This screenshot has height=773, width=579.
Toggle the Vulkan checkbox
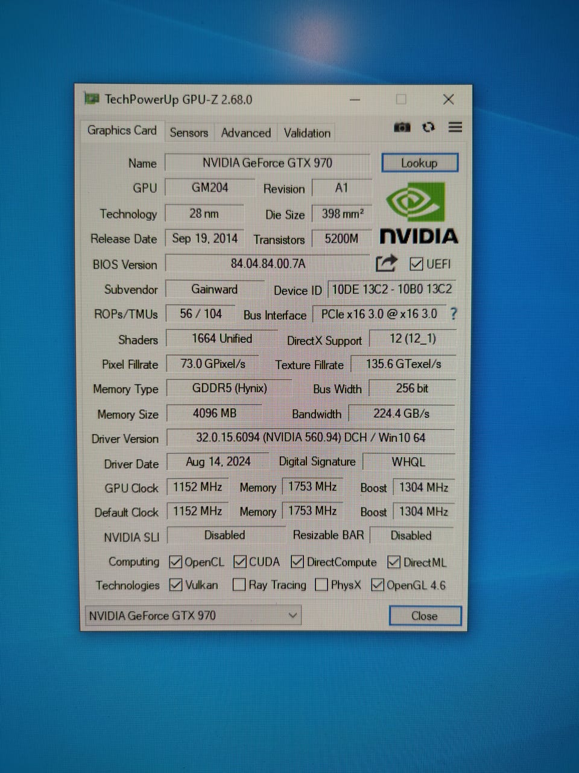[176, 585]
